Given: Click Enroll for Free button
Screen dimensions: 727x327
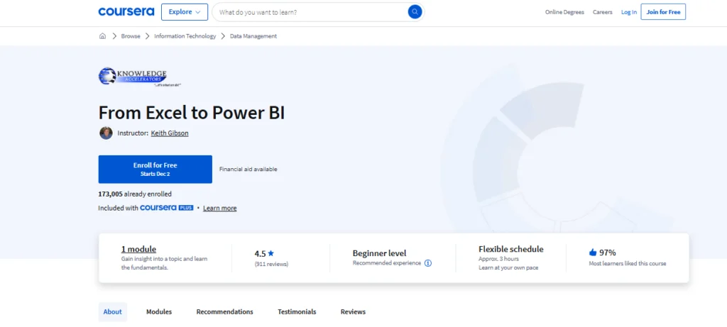Looking at the screenshot, I should (155, 169).
